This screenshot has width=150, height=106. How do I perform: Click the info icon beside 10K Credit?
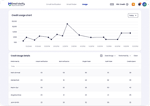click(127, 4)
